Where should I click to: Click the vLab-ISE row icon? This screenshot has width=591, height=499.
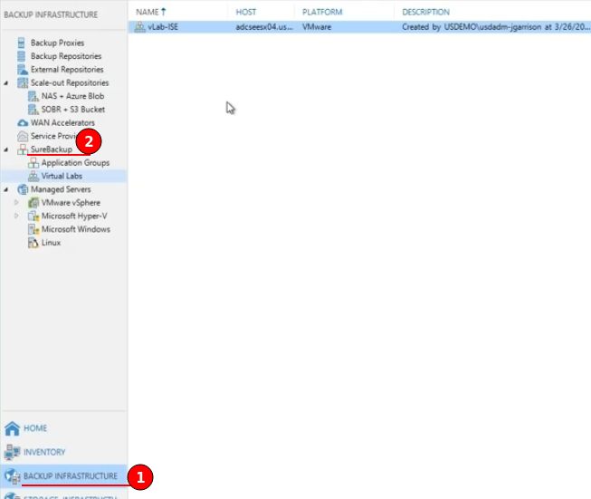pyautogui.click(x=140, y=27)
